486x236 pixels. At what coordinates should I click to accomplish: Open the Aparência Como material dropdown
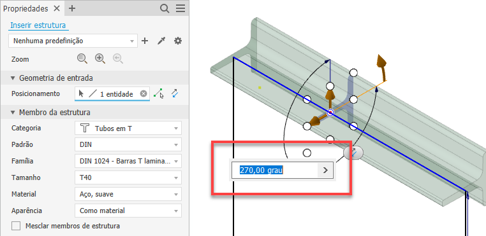pyautogui.click(x=128, y=211)
